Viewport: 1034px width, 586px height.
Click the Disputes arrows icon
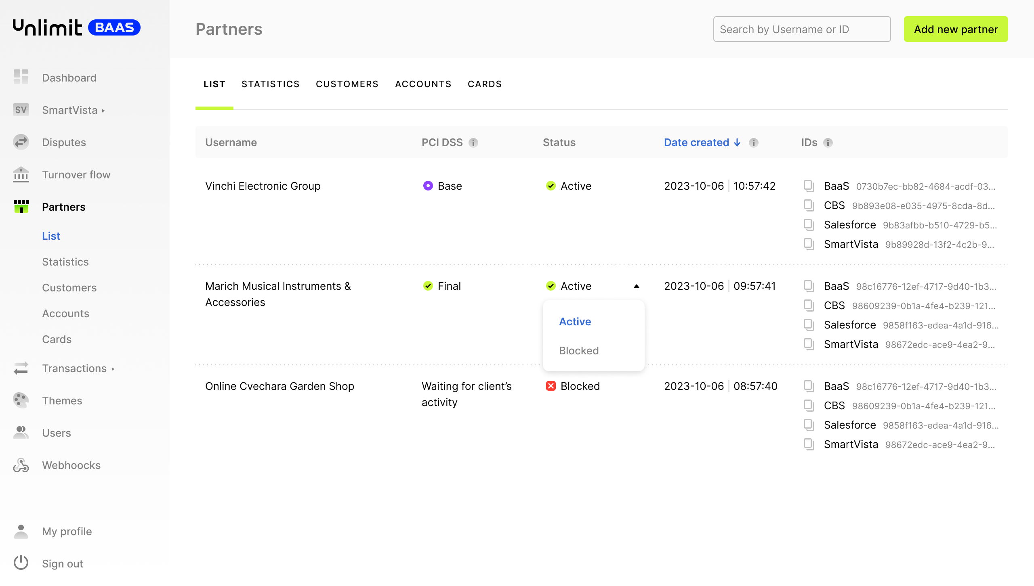coord(21,142)
